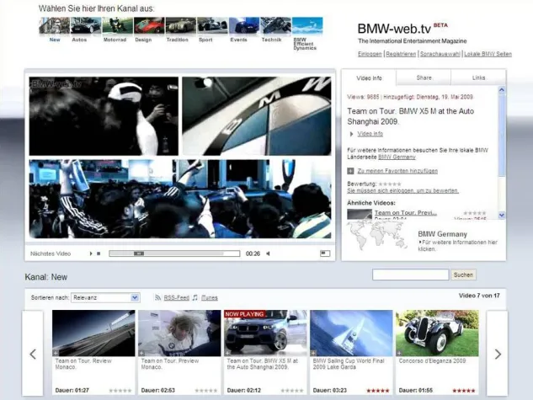Switch to the Video Info tab
This screenshot has width=533, height=400.
[369, 77]
